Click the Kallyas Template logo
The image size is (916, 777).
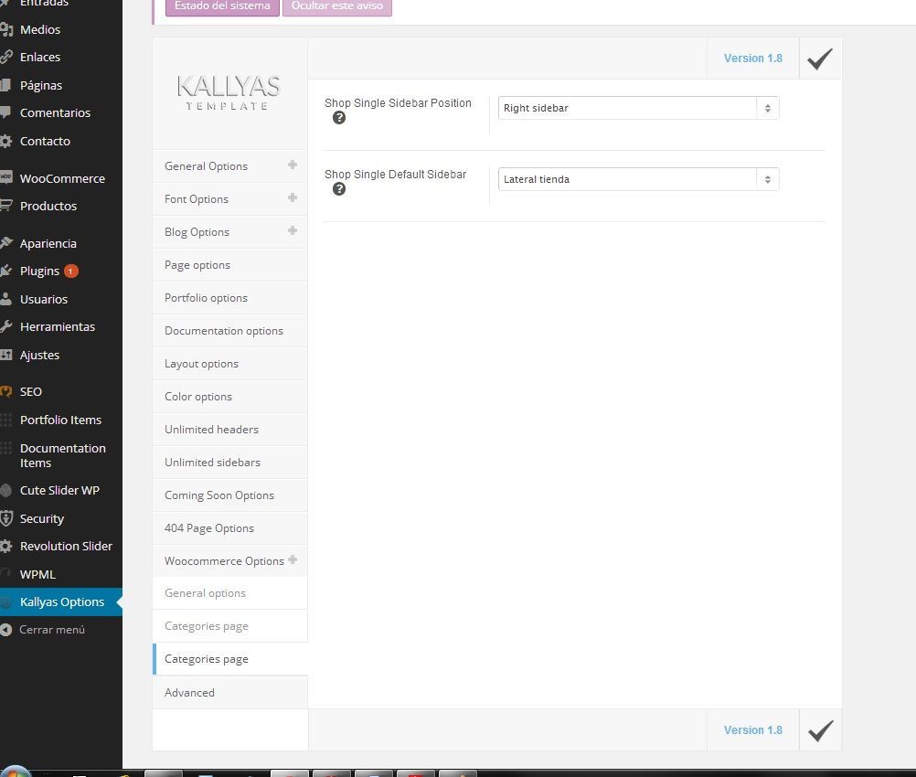tap(229, 93)
